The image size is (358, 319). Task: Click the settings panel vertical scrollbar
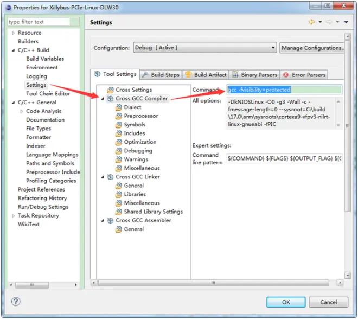click(x=348, y=126)
